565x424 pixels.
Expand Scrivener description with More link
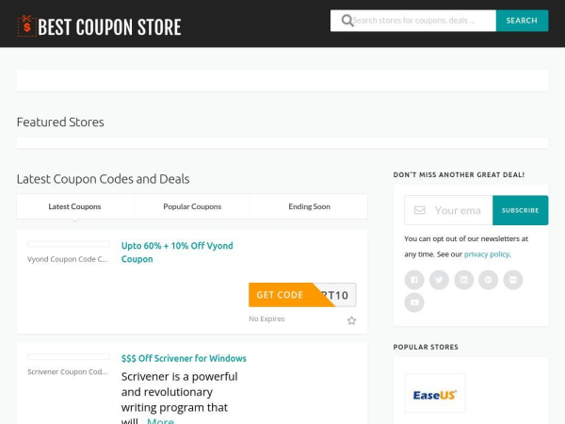tap(160, 420)
